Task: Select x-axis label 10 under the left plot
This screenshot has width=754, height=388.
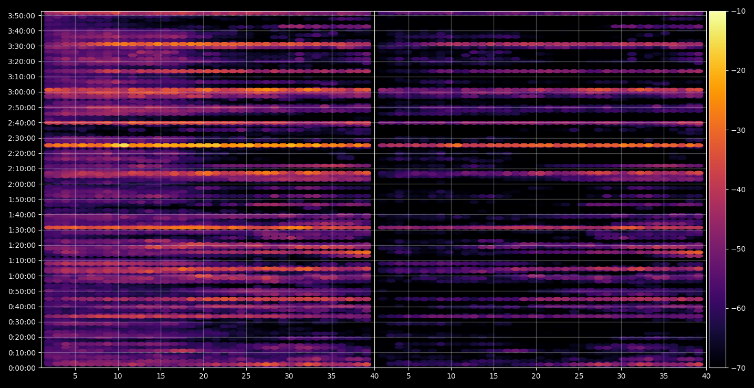Action: 118,376
